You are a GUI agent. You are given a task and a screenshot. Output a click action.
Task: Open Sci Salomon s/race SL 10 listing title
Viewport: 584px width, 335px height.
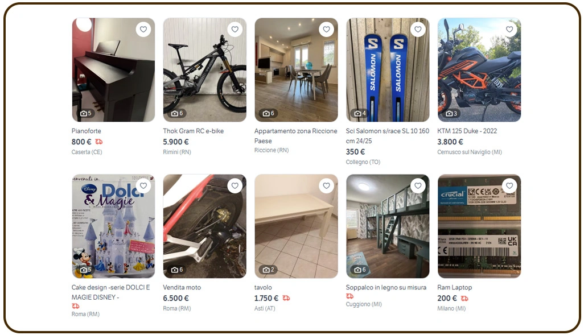pyautogui.click(x=388, y=136)
